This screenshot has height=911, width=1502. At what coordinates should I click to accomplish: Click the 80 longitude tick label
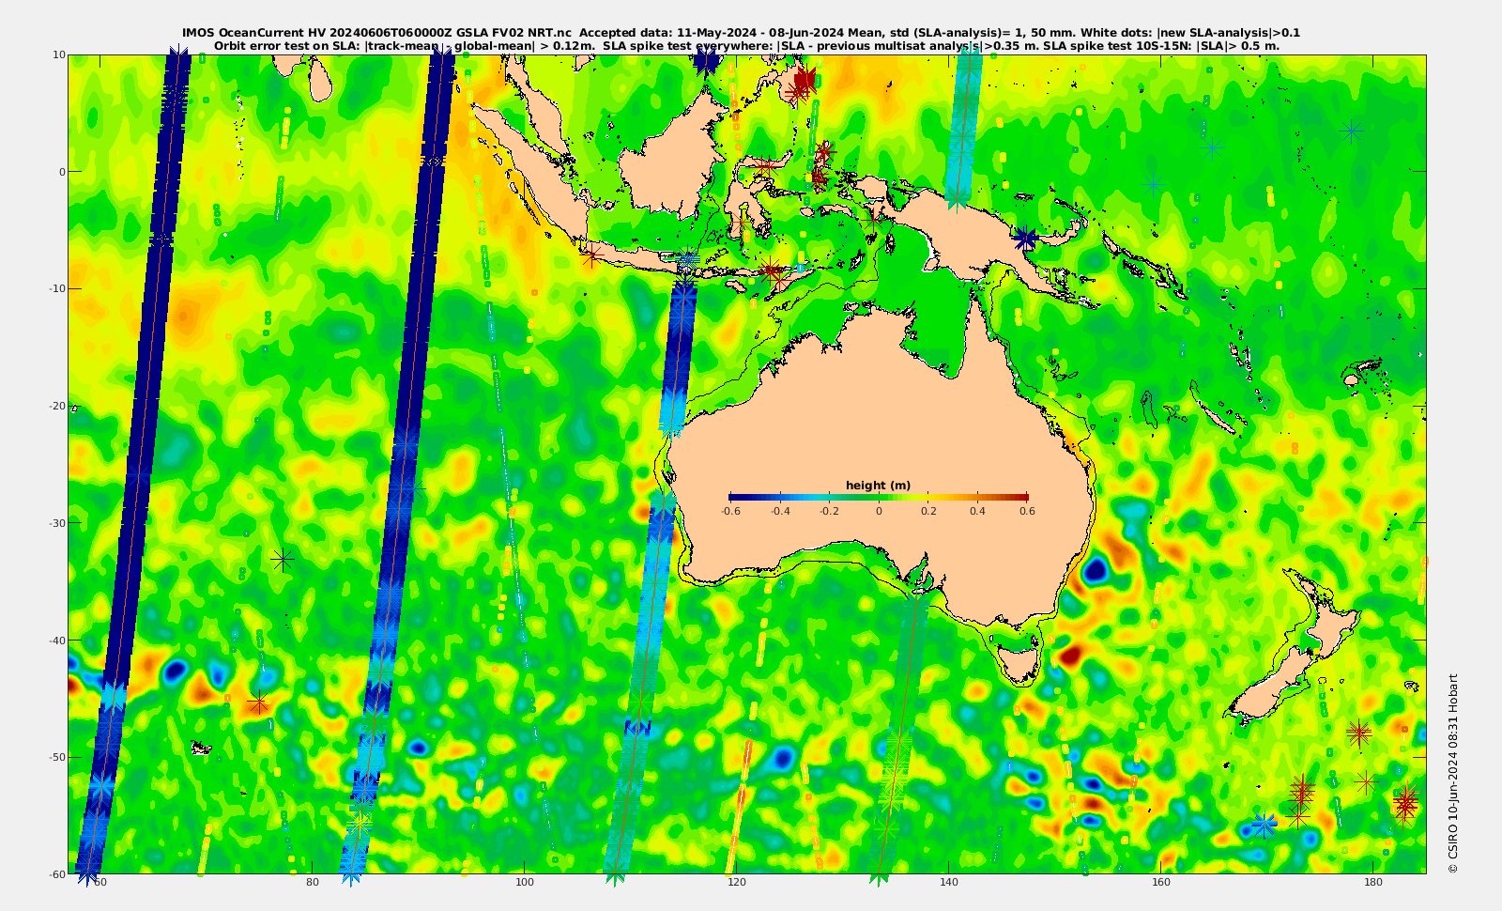[x=313, y=883]
